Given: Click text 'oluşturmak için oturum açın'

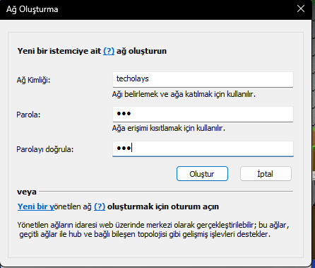Looking at the screenshot, I should pyautogui.click(x=163, y=206).
